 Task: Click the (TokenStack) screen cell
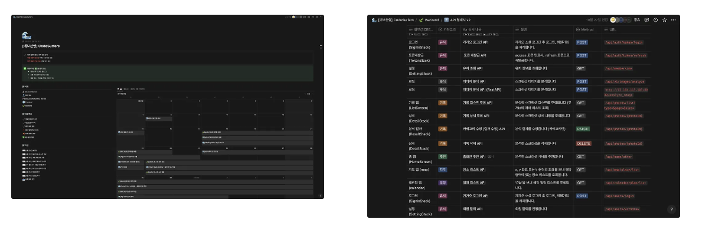[420, 58]
